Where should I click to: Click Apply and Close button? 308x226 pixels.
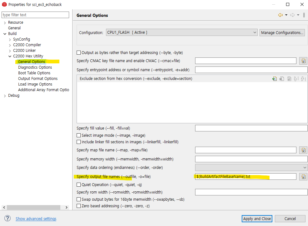coord(257,219)
